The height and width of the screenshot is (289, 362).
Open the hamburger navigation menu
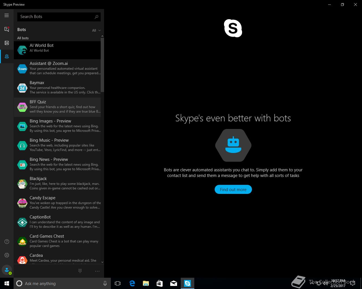(x=7, y=16)
